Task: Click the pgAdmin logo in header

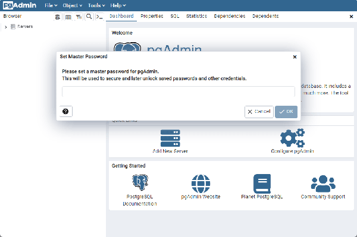Action: point(20,5)
